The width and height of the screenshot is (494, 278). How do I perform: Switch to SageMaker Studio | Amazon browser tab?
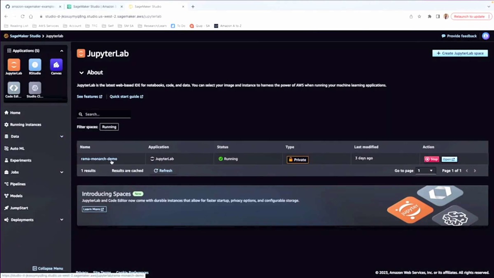(x=94, y=7)
